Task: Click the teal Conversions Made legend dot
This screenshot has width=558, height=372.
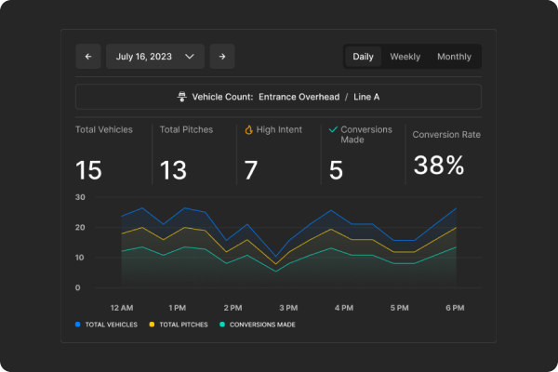Action: [x=222, y=325]
